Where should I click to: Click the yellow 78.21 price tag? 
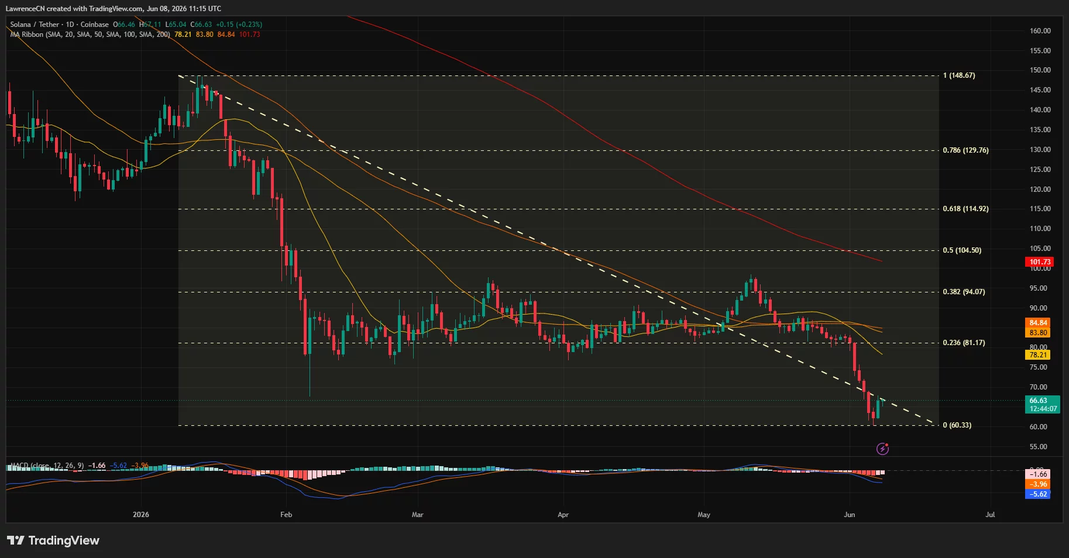click(1038, 355)
